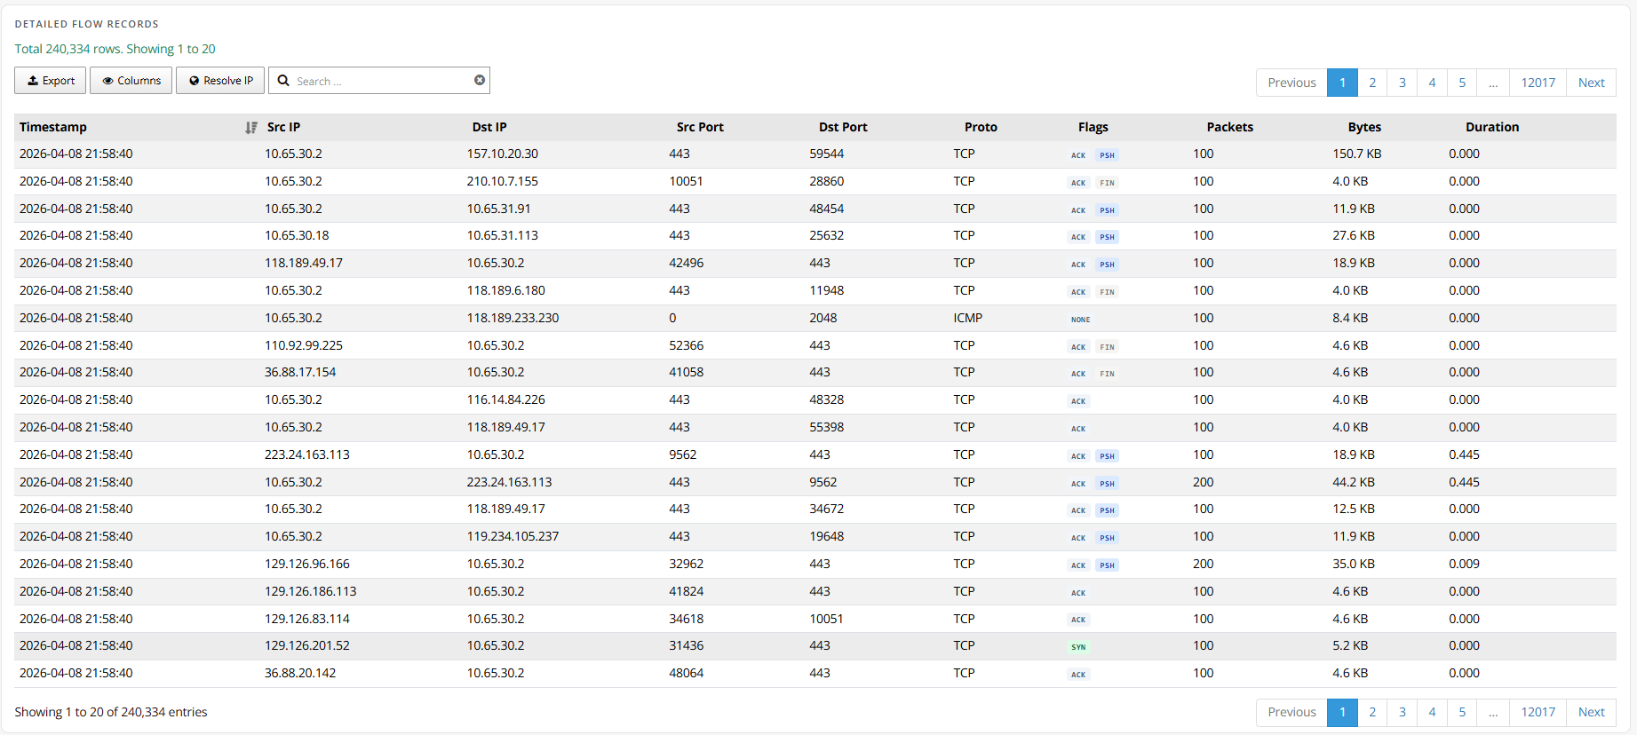Jump to last page 12017 at top
The height and width of the screenshot is (735, 1637).
tap(1538, 83)
